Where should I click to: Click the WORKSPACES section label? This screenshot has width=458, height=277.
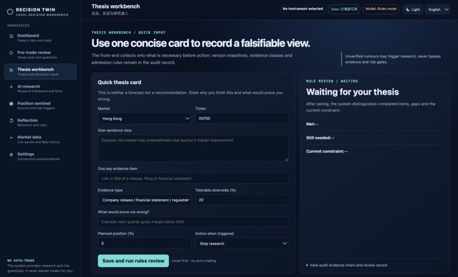click(18, 26)
